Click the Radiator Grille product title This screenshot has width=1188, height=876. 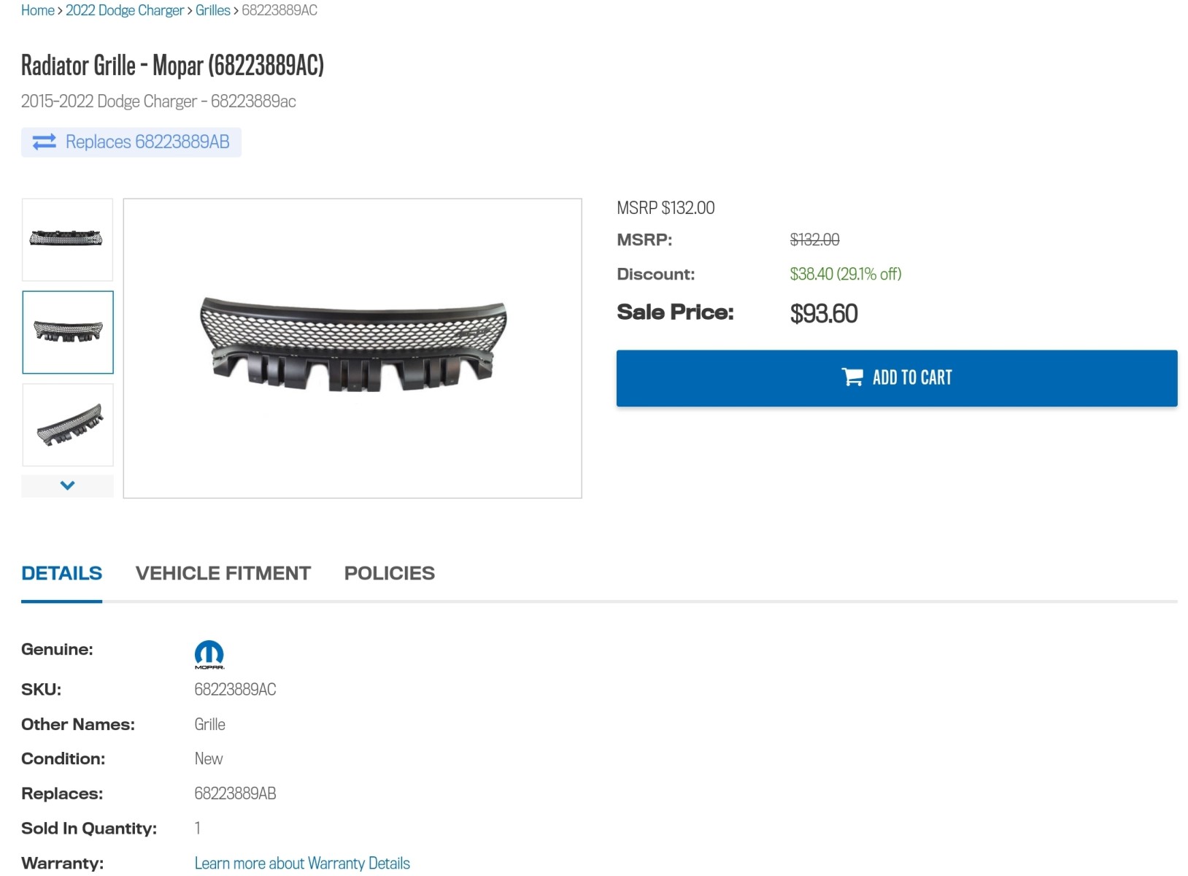(x=172, y=66)
